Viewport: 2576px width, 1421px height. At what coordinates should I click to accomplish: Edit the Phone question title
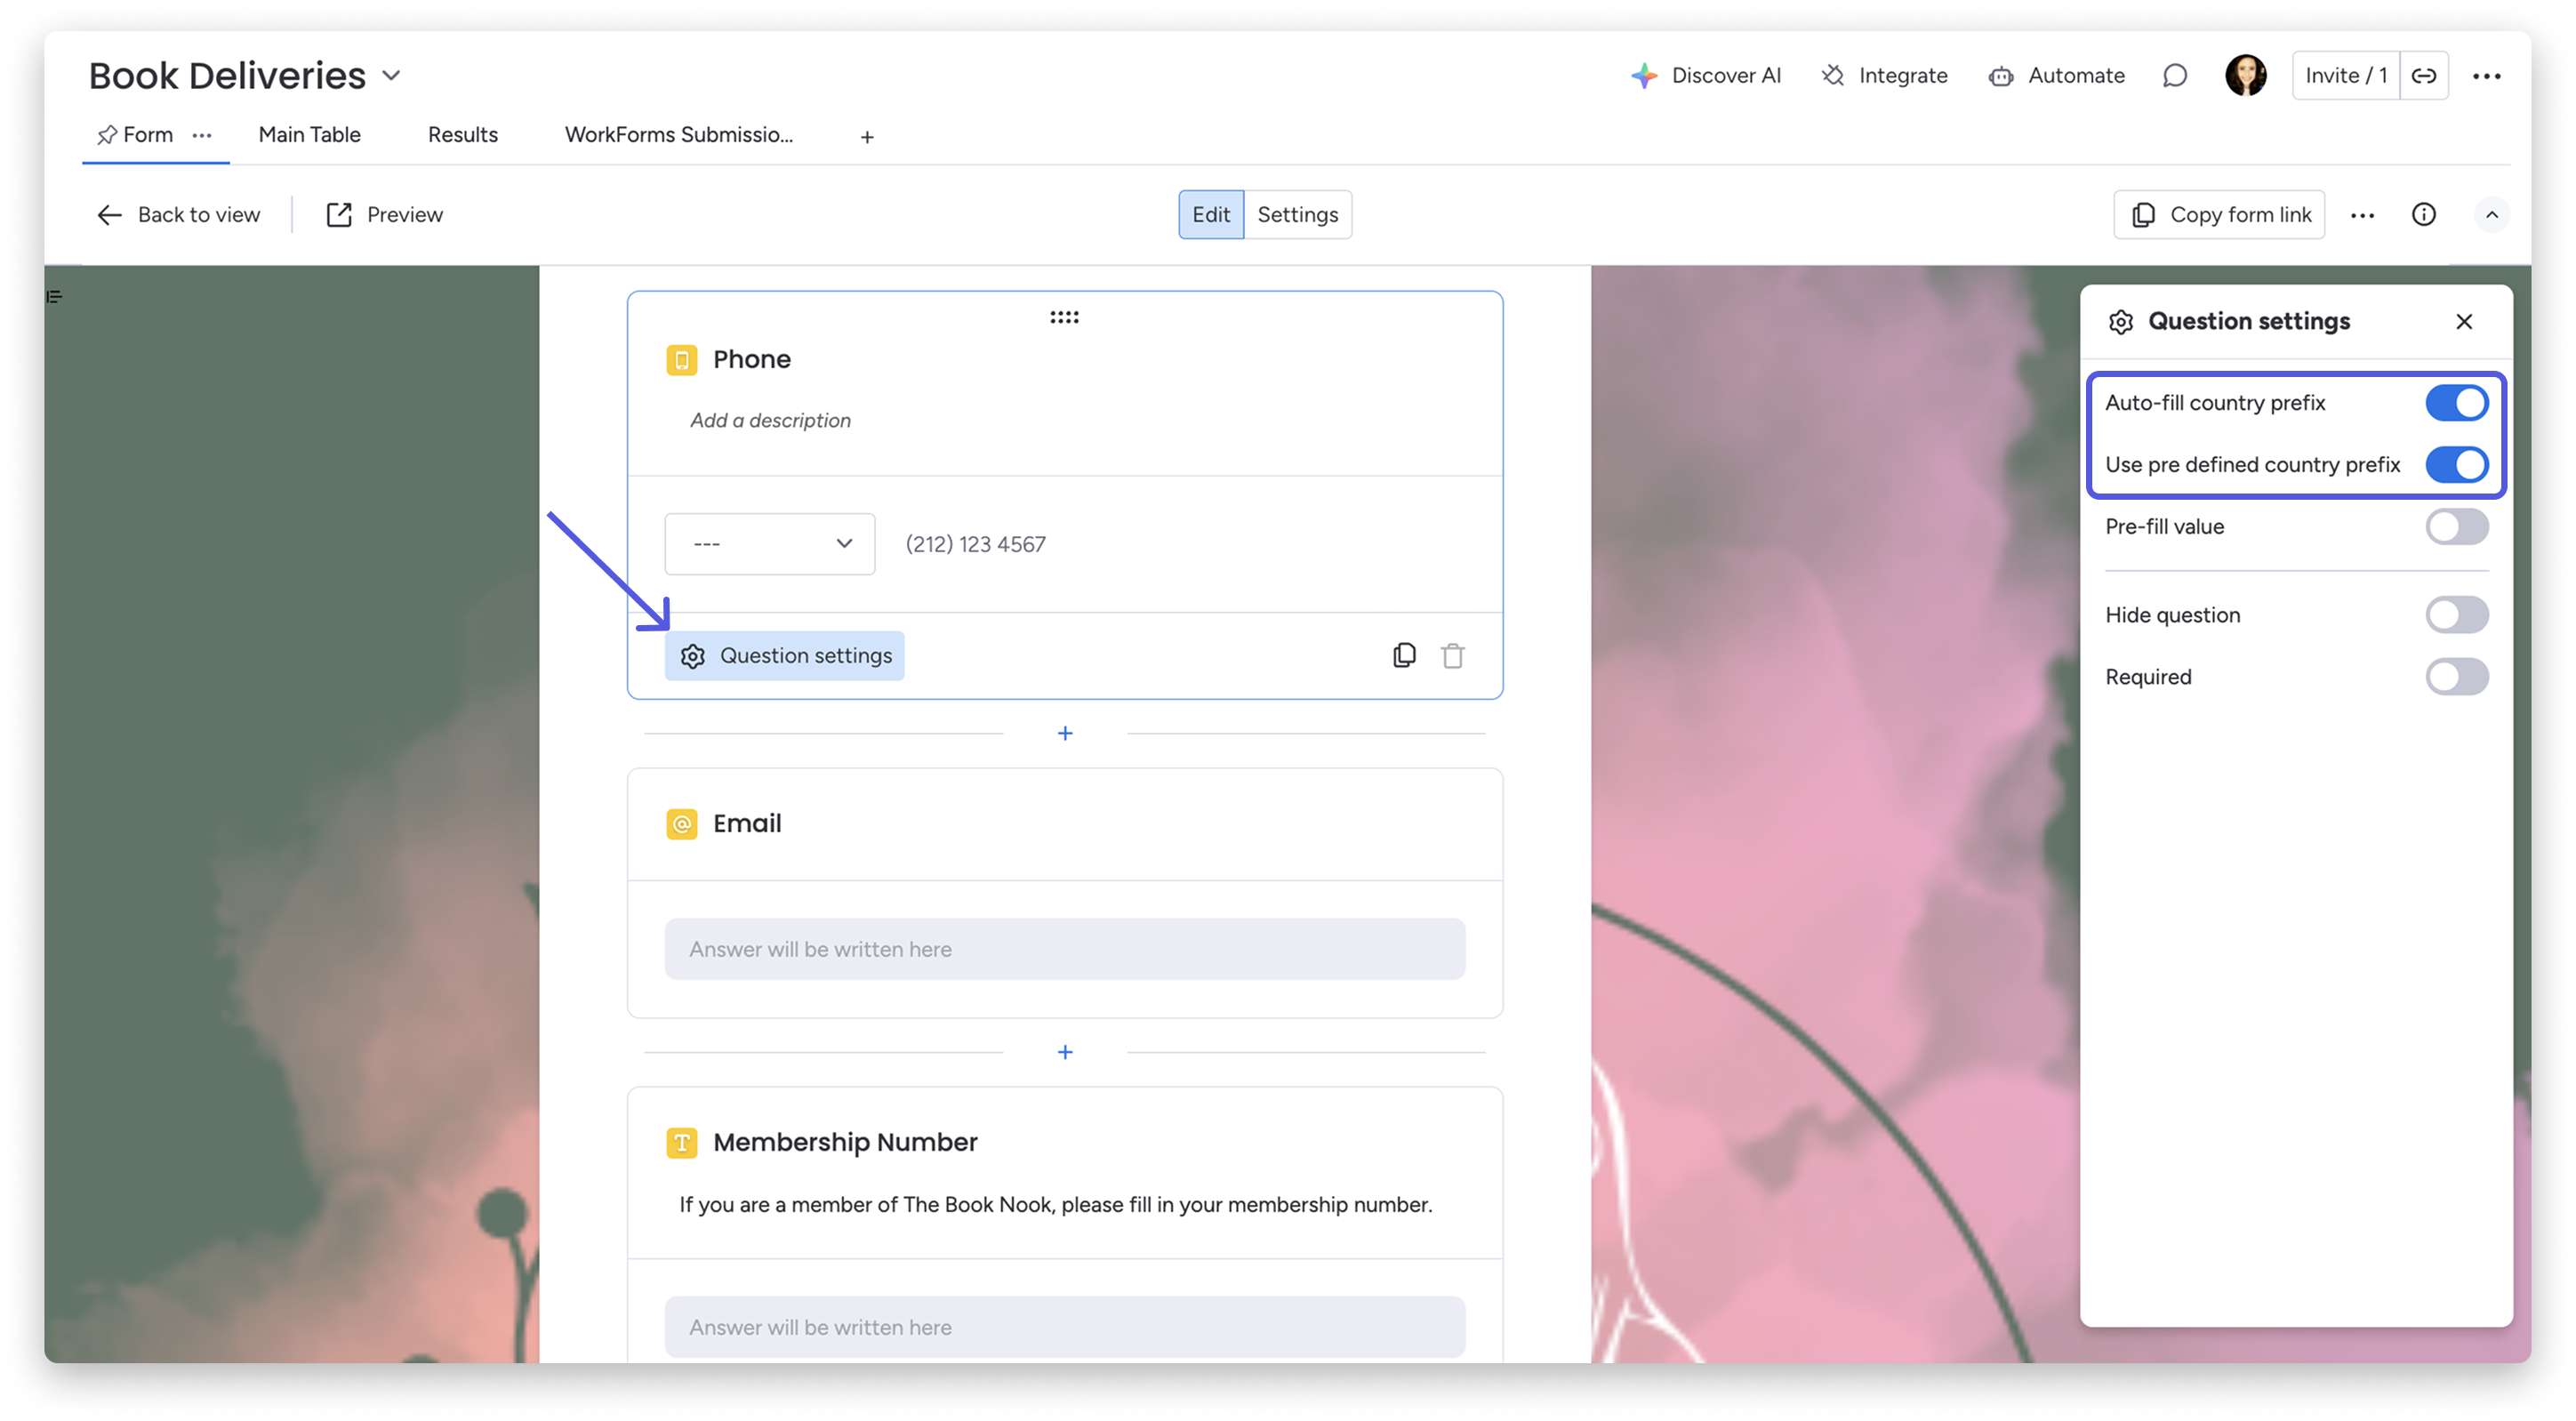(x=751, y=359)
